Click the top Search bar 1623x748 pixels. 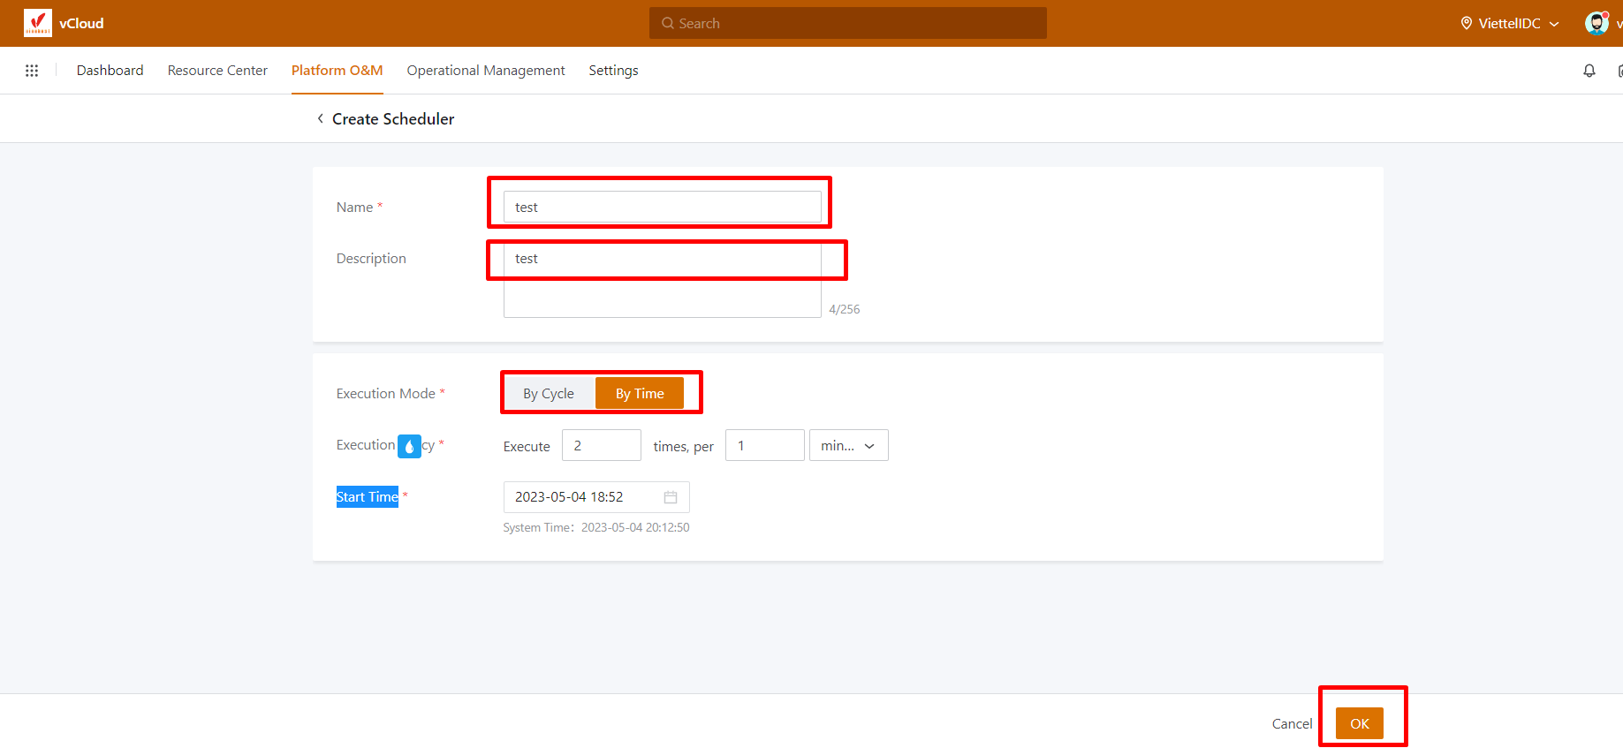click(847, 24)
